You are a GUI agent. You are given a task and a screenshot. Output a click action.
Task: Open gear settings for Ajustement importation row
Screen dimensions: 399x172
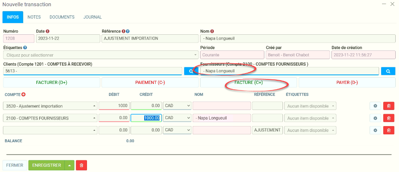375,106
